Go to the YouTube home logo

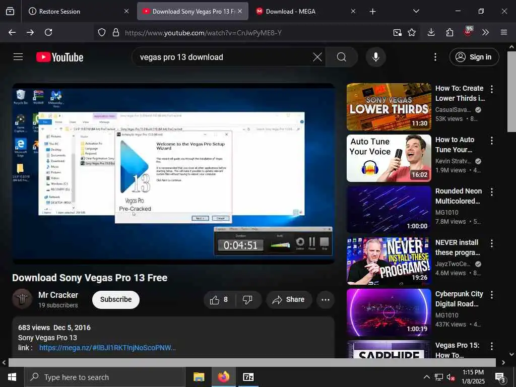59,57
